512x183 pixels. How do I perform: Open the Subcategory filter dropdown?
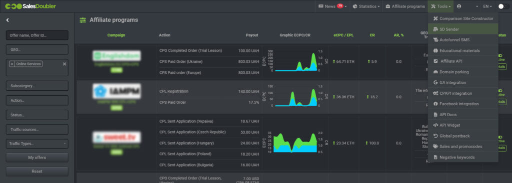click(x=37, y=86)
